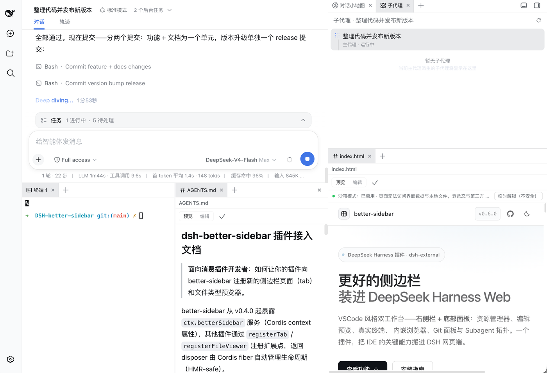
Task: Open the new folder icon in left sidebar
Action: [x=11, y=53]
